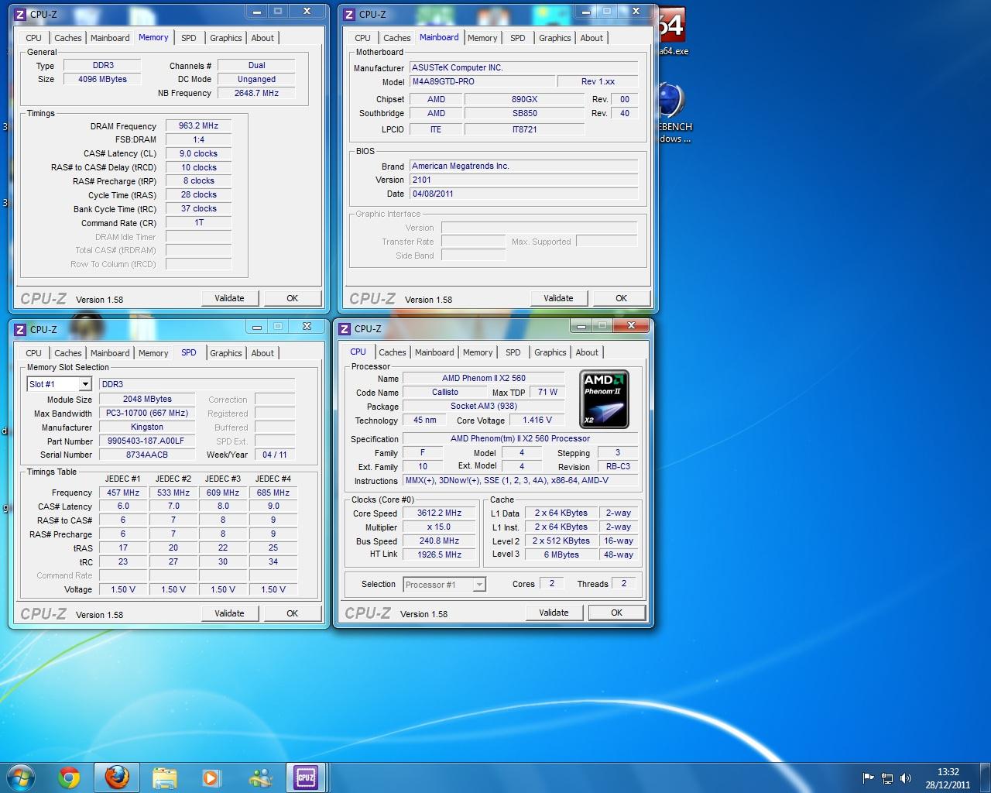Click Show desktop button at taskbar end

[985, 778]
